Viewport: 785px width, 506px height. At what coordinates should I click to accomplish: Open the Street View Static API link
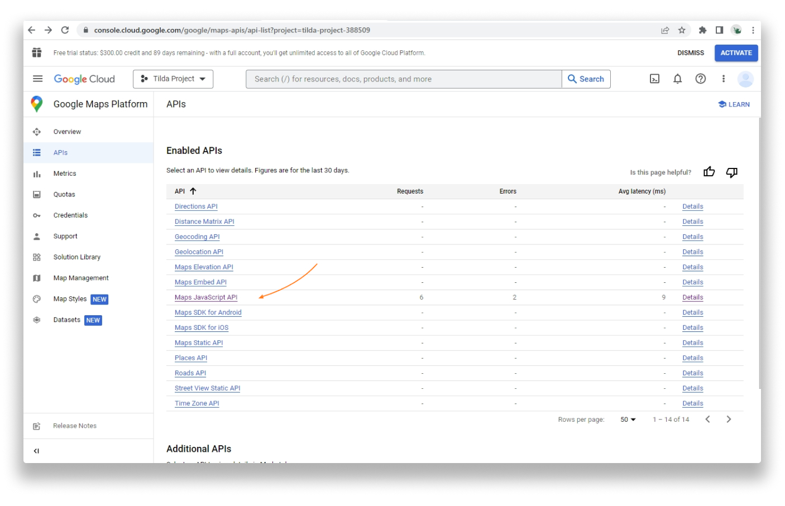tap(207, 388)
